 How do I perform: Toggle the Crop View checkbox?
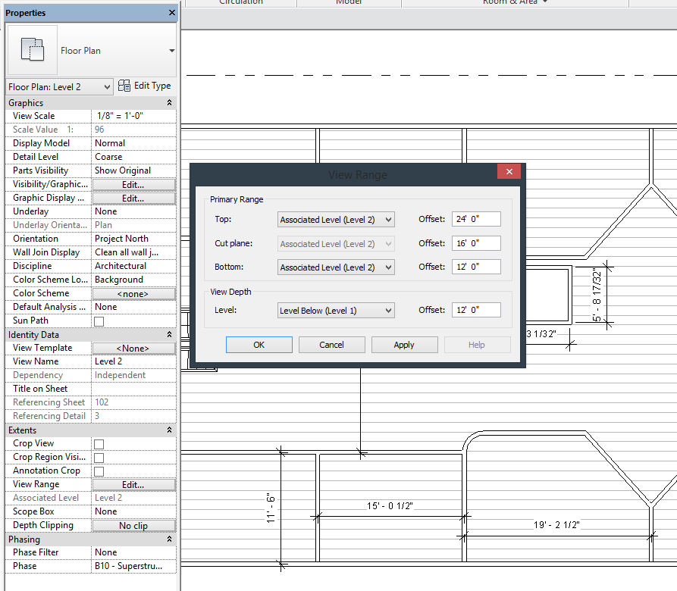99,444
